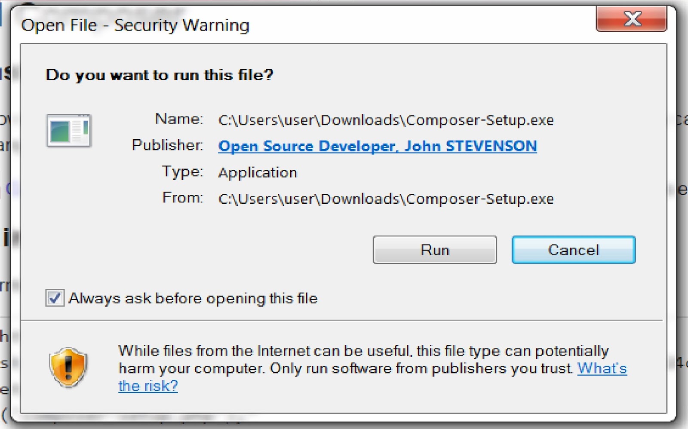
Task: Close the Security Warning dialog with X
Action: point(631,19)
